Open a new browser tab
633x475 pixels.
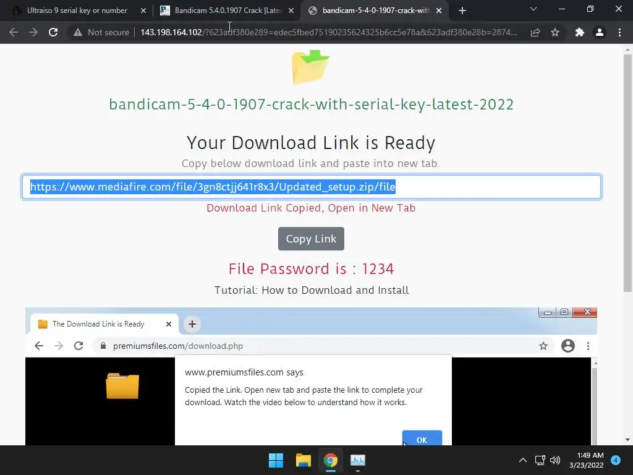[x=462, y=11]
